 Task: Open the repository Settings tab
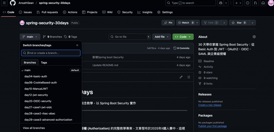pyautogui.click(x=165, y=12)
